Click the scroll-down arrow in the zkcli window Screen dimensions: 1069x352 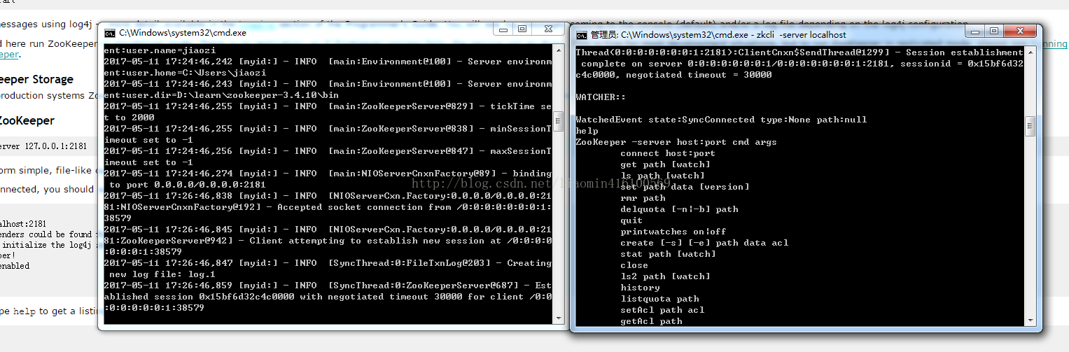[1030, 320]
